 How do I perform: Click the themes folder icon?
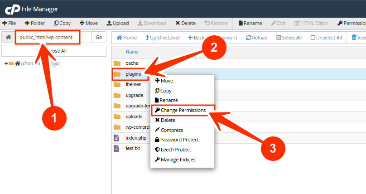click(117, 84)
